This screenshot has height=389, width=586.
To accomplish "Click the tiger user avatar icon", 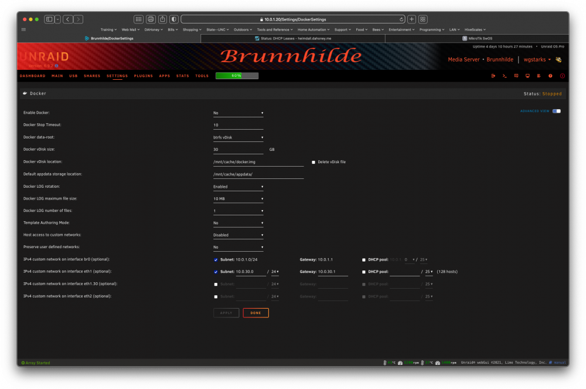I will (558, 60).
